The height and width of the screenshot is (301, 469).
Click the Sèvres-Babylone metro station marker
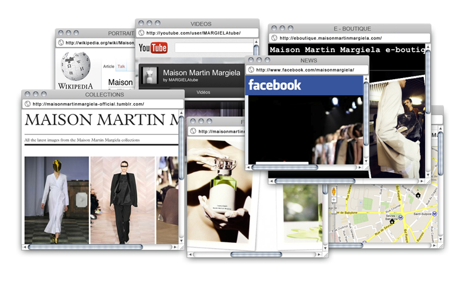(x=401, y=218)
